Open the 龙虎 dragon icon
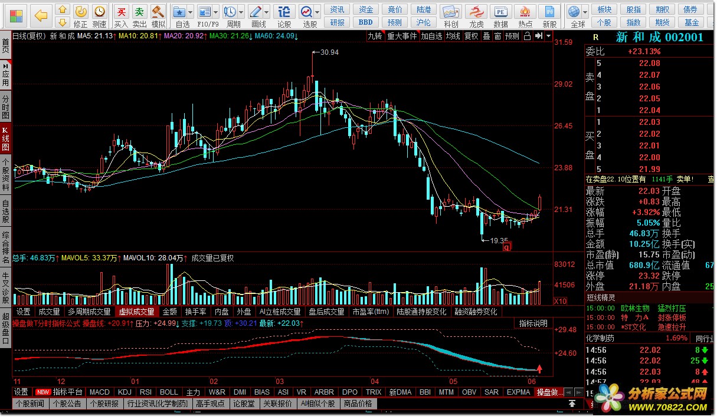The image size is (717, 417). (x=476, y=16)
